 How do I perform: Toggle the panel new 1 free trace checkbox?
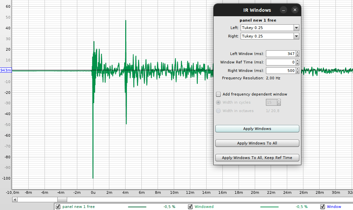58,207
